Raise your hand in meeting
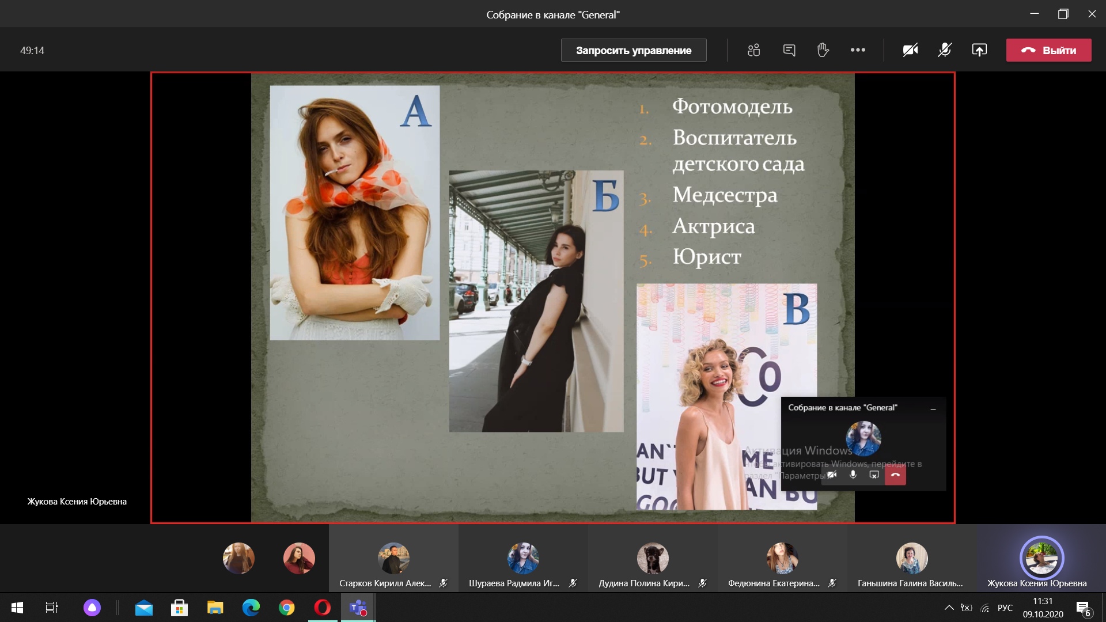This screenshot has width=1106, height=622. point(823,50)
